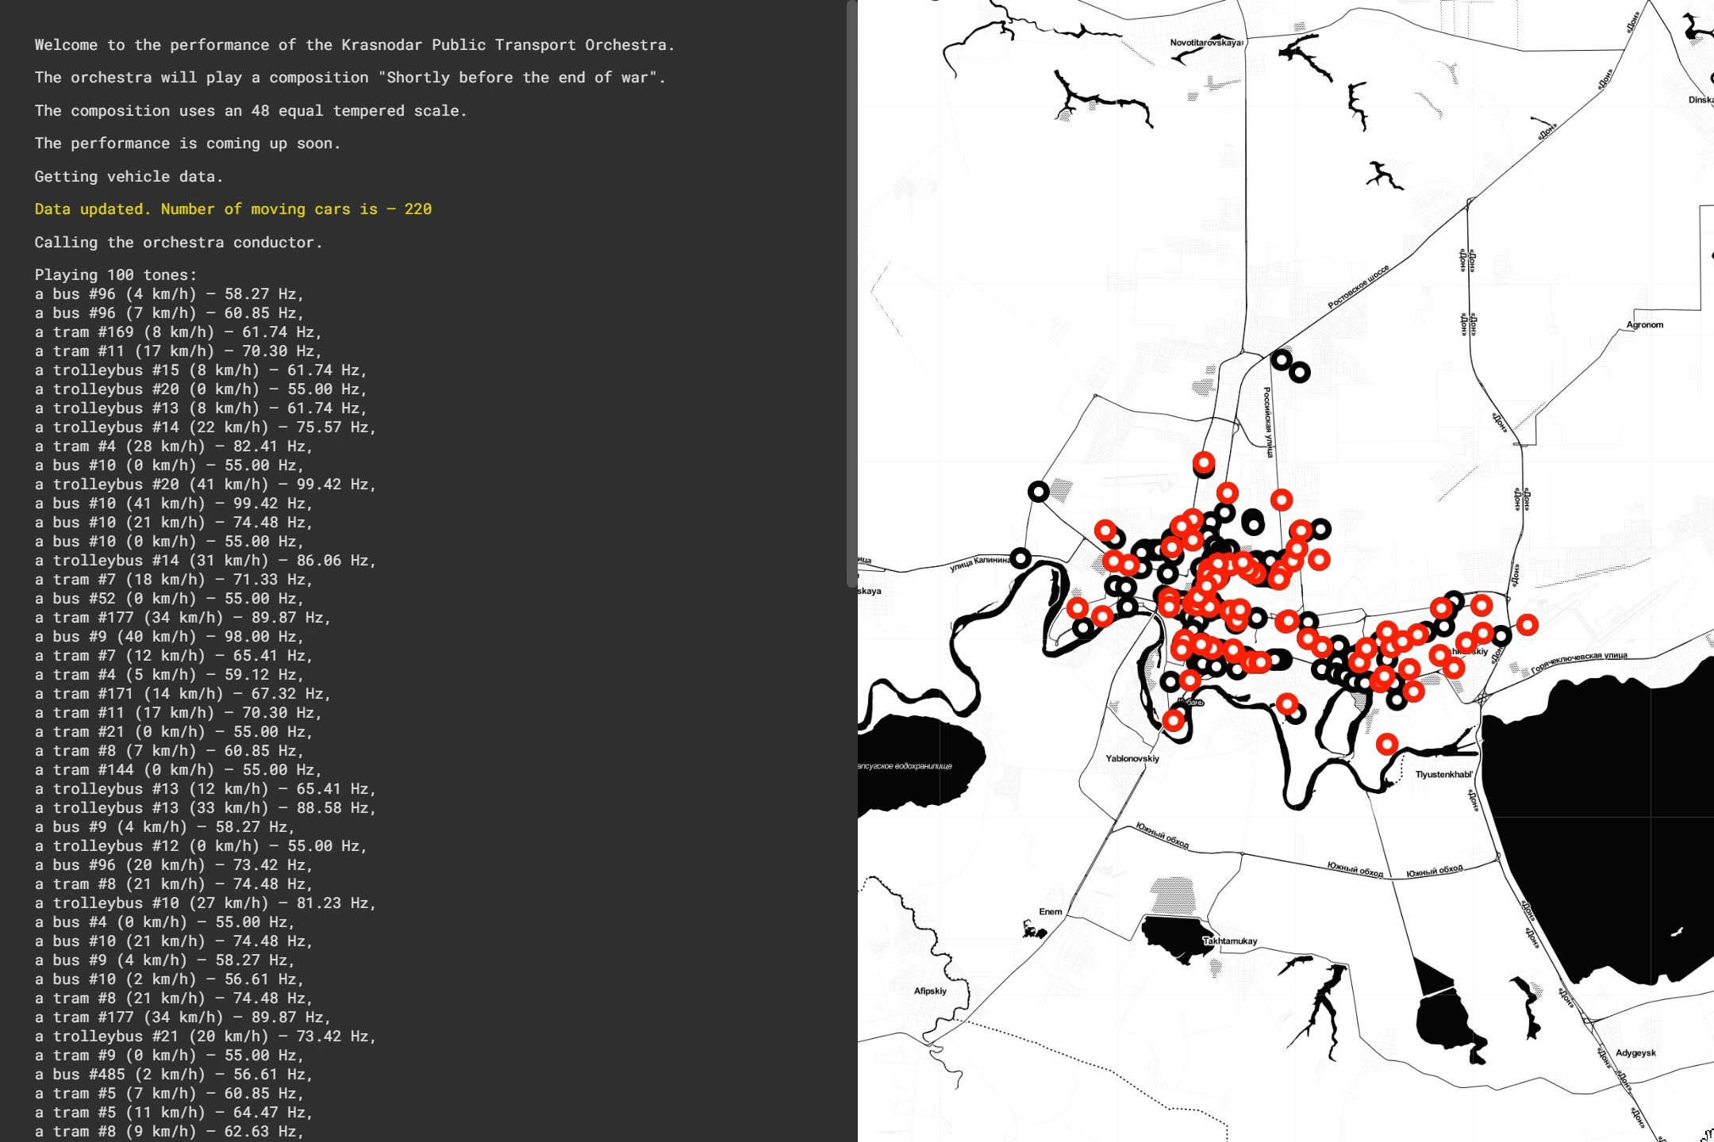1714x1142 pixels.
Task: Click the 'trolleybus #15 (8 km/h)' row
Action: 202,370
